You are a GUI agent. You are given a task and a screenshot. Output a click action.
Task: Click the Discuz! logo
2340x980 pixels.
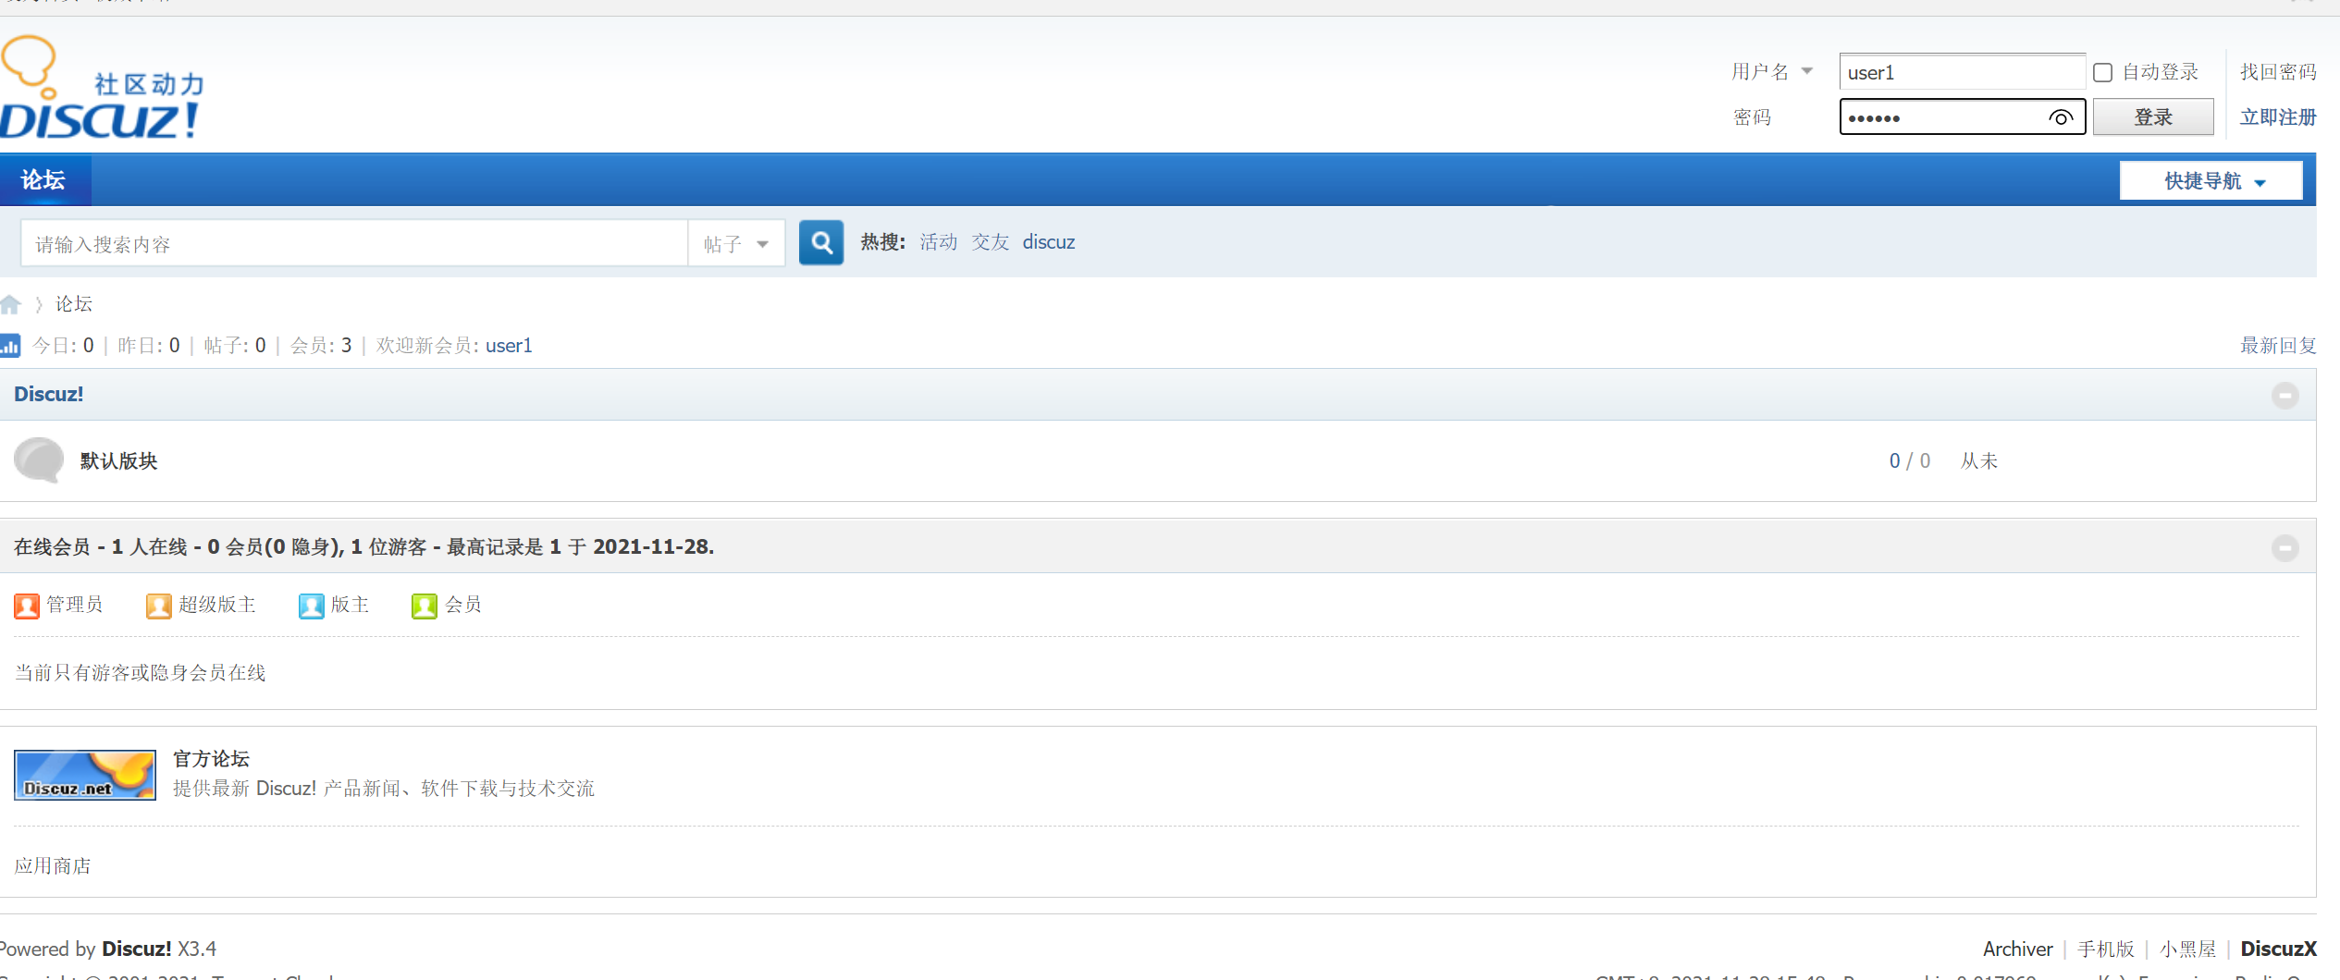[102, 88]
